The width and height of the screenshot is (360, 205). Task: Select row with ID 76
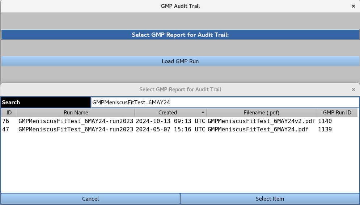pyautogui.click(x=179, y=121)
